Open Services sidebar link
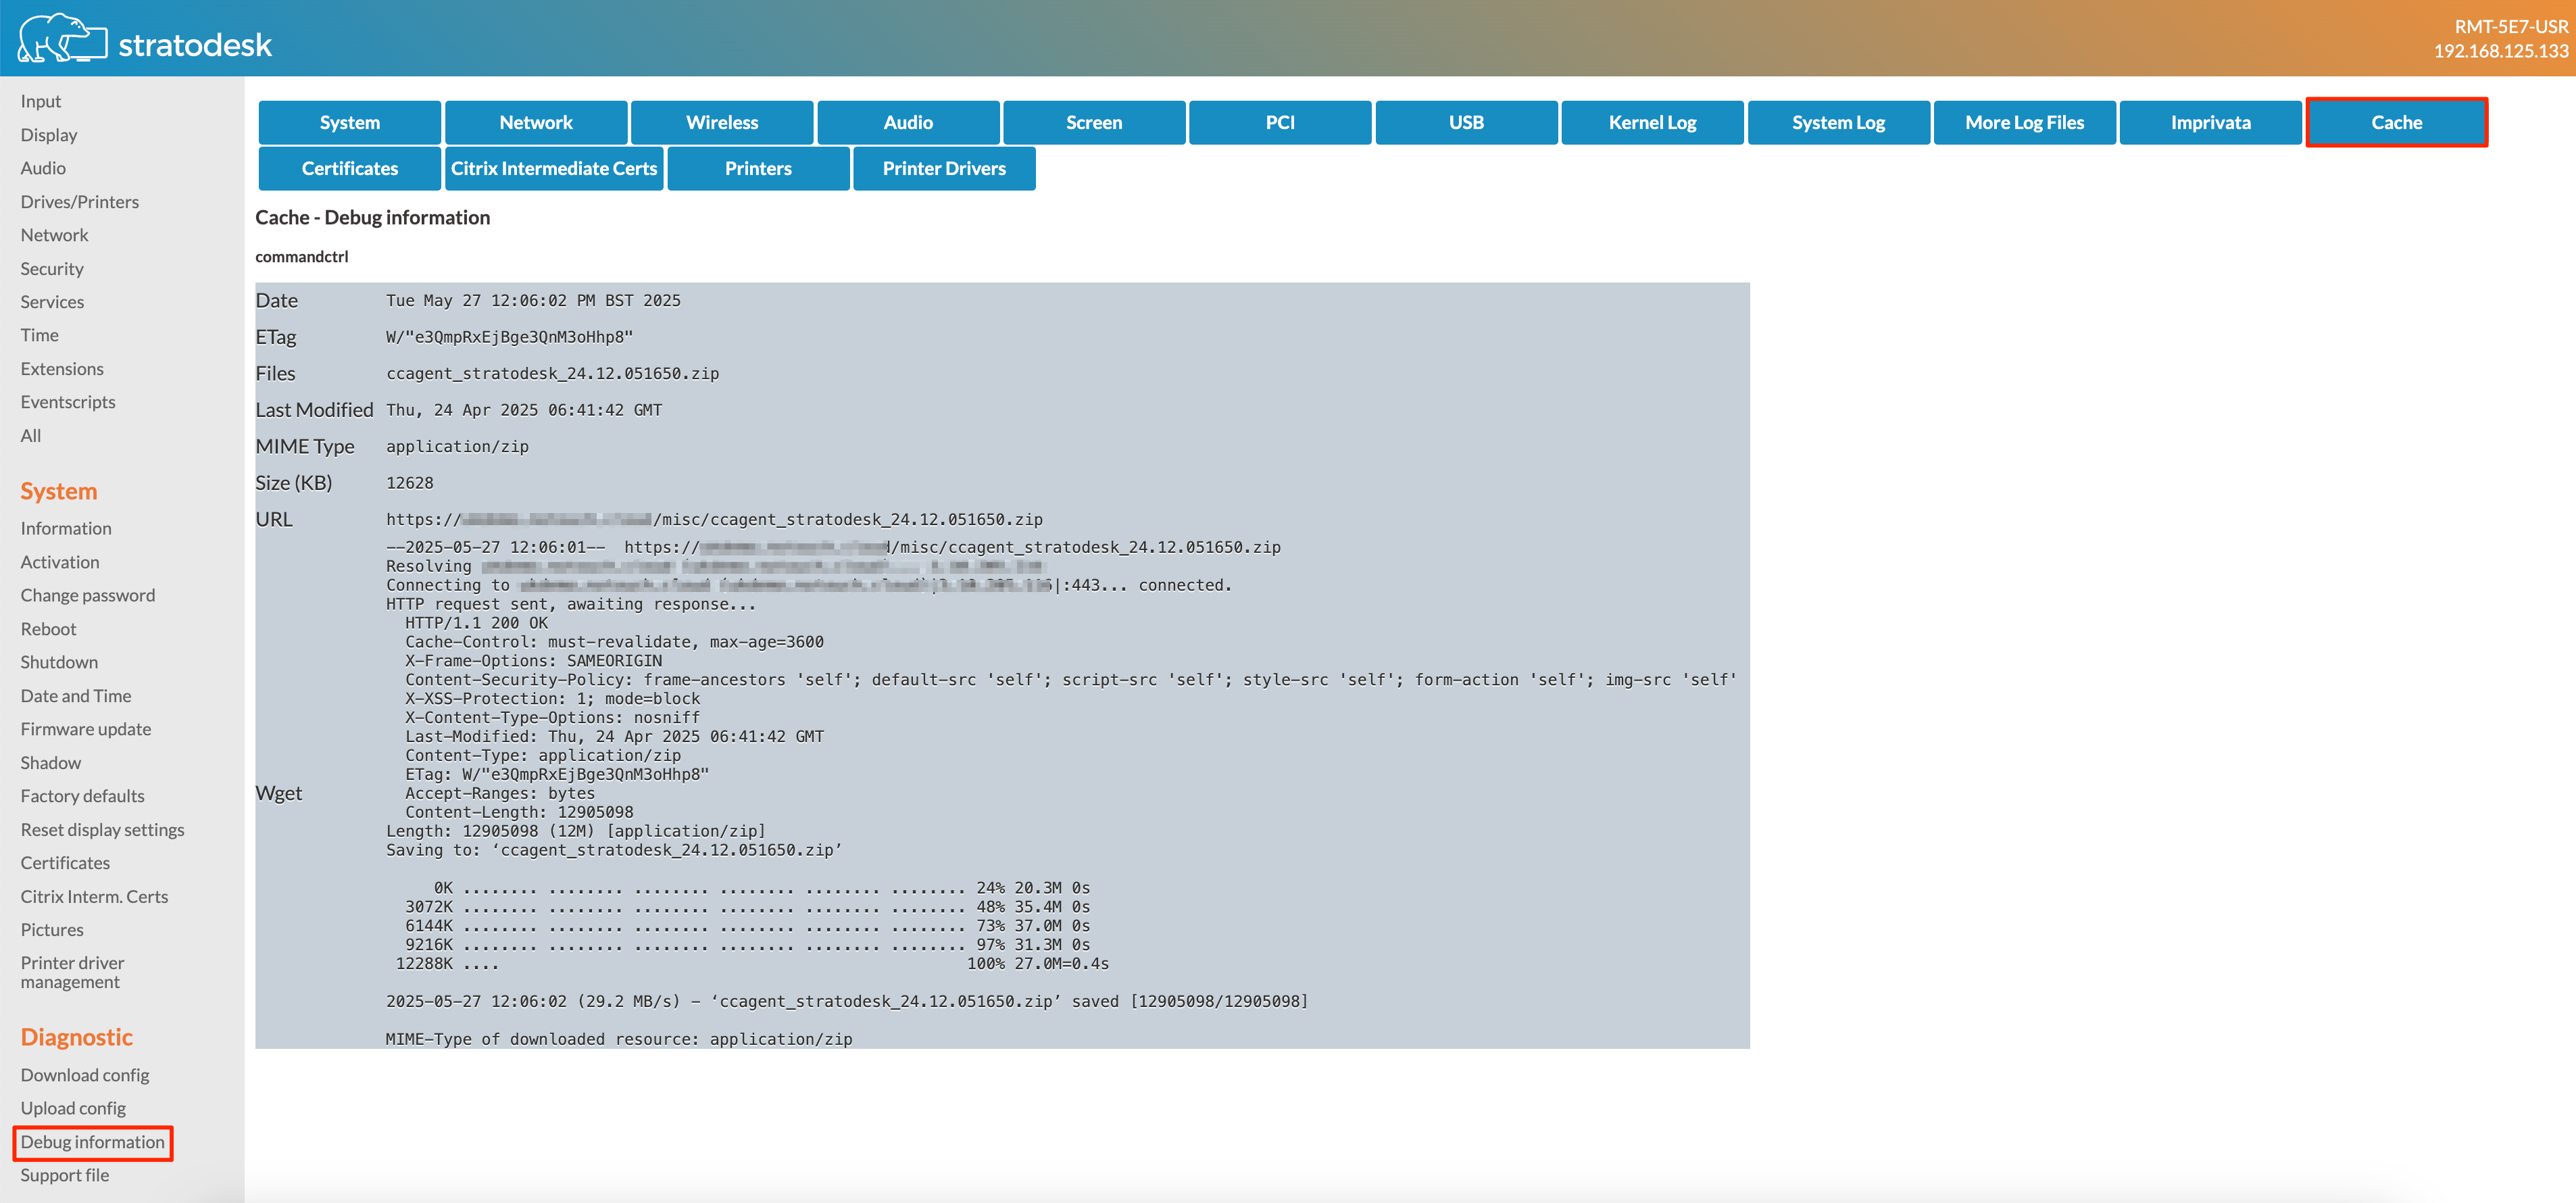This screenshot has width=2576, height=1203. [52, 302]
